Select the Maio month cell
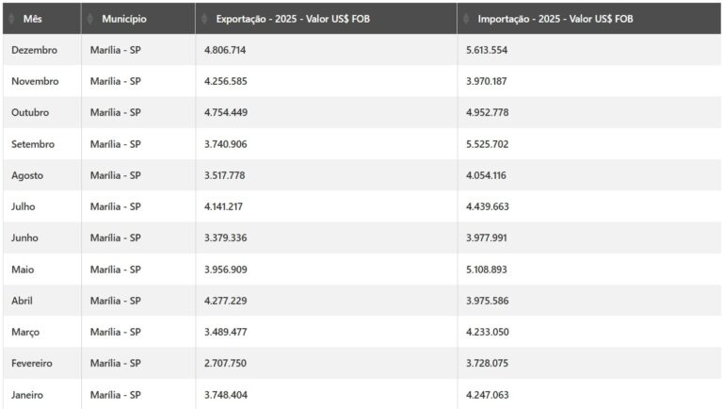 pos(23,270)
